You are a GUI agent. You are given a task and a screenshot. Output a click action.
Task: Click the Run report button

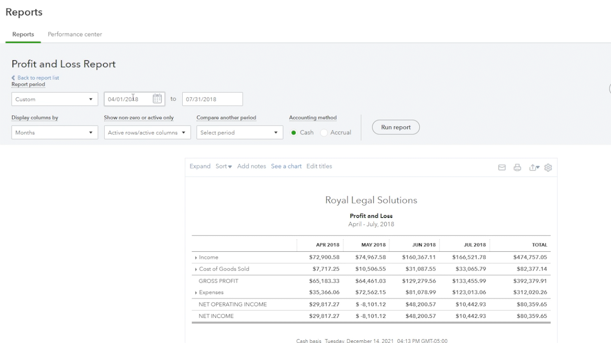click(396, 127)
